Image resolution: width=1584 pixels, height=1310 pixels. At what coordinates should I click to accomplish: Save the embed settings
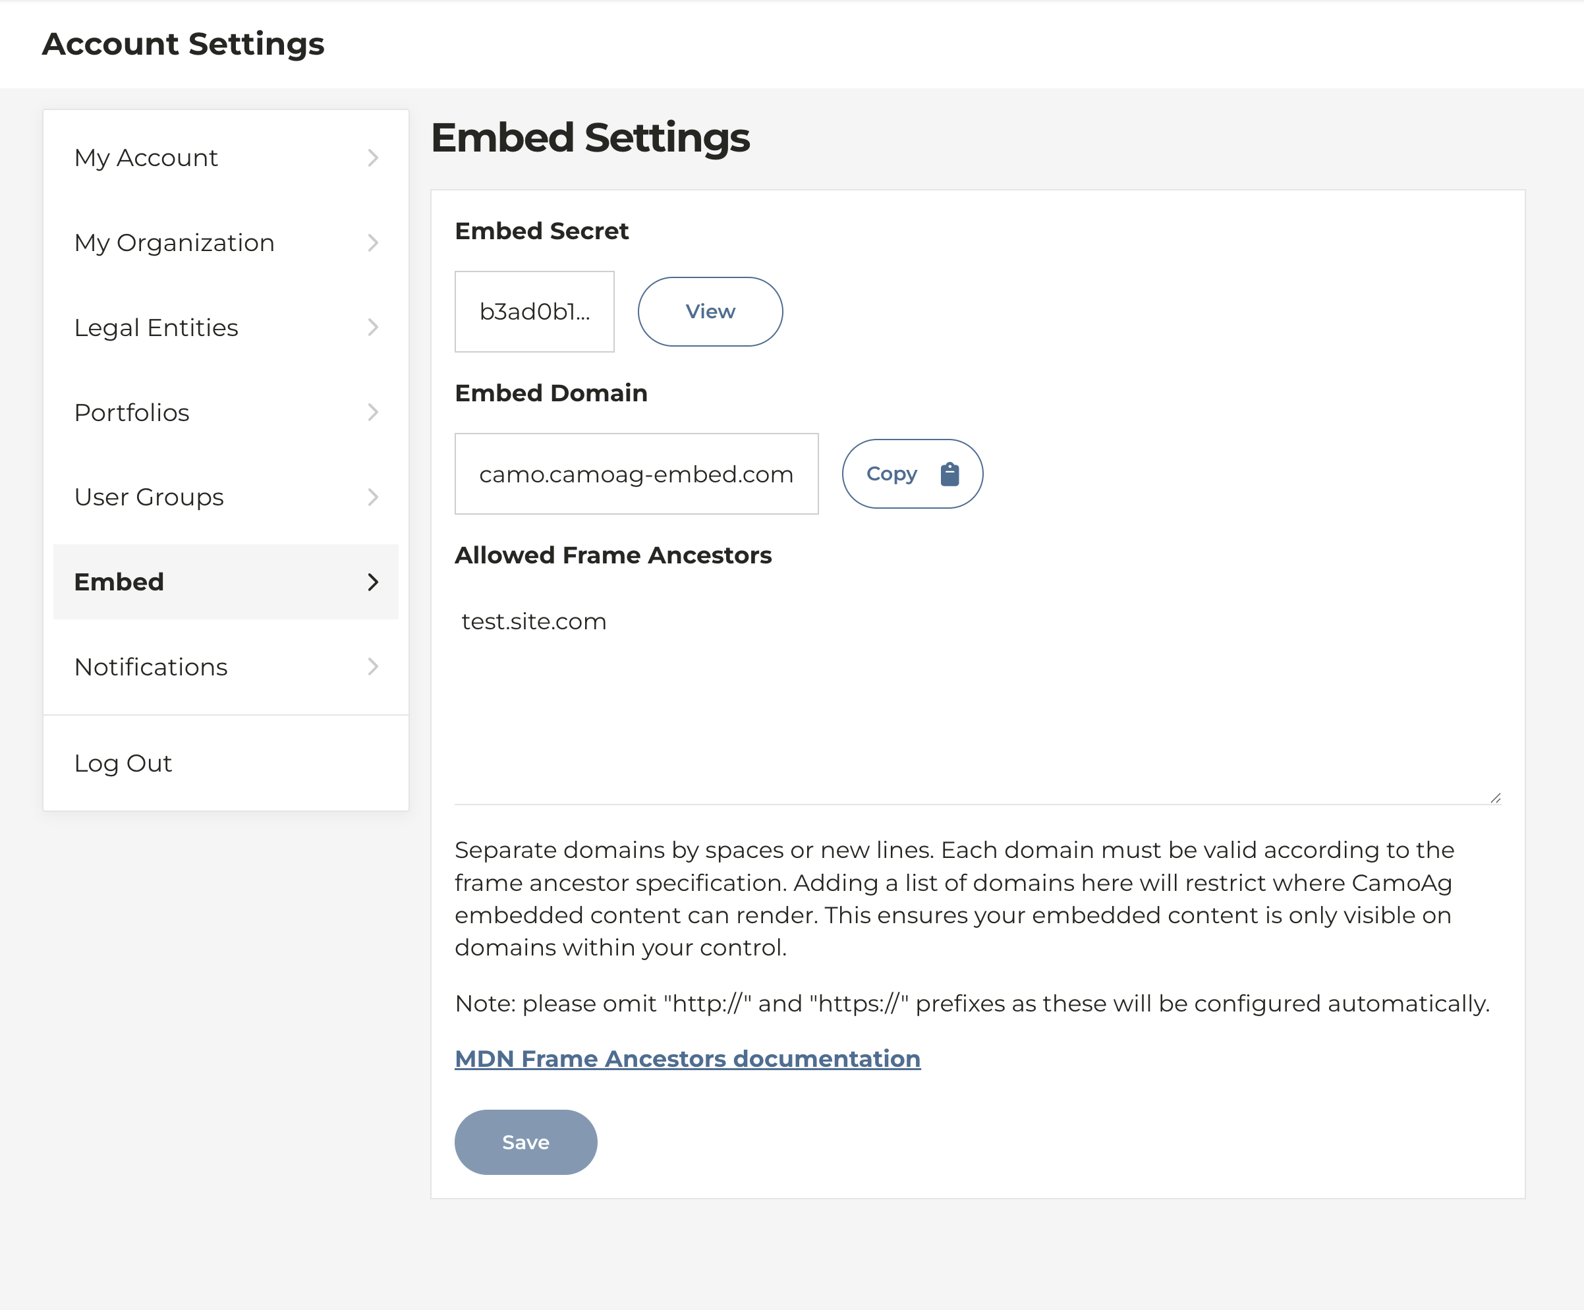[x=526, y=1142]
